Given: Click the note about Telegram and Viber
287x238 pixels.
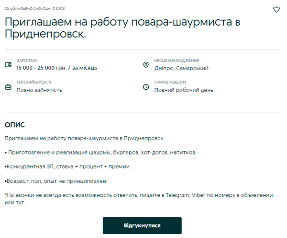Looking at the screenshot, I should (x=139, y=199).
